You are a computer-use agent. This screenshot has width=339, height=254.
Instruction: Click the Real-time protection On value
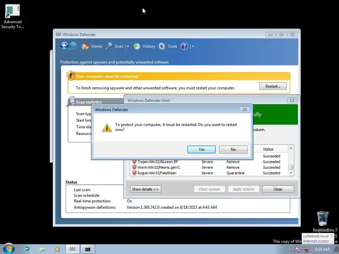(129, 201)
